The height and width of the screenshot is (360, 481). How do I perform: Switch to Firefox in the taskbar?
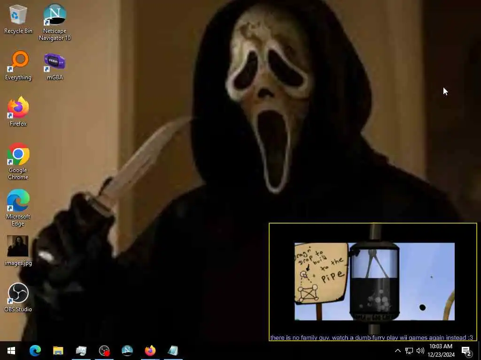click(x=150, y=351)
